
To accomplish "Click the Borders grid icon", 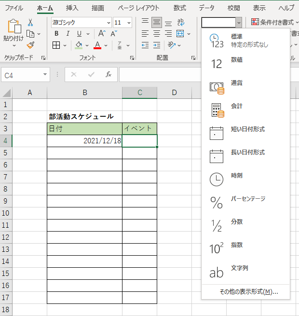I will pyautogui.click(x=56, y=45).
